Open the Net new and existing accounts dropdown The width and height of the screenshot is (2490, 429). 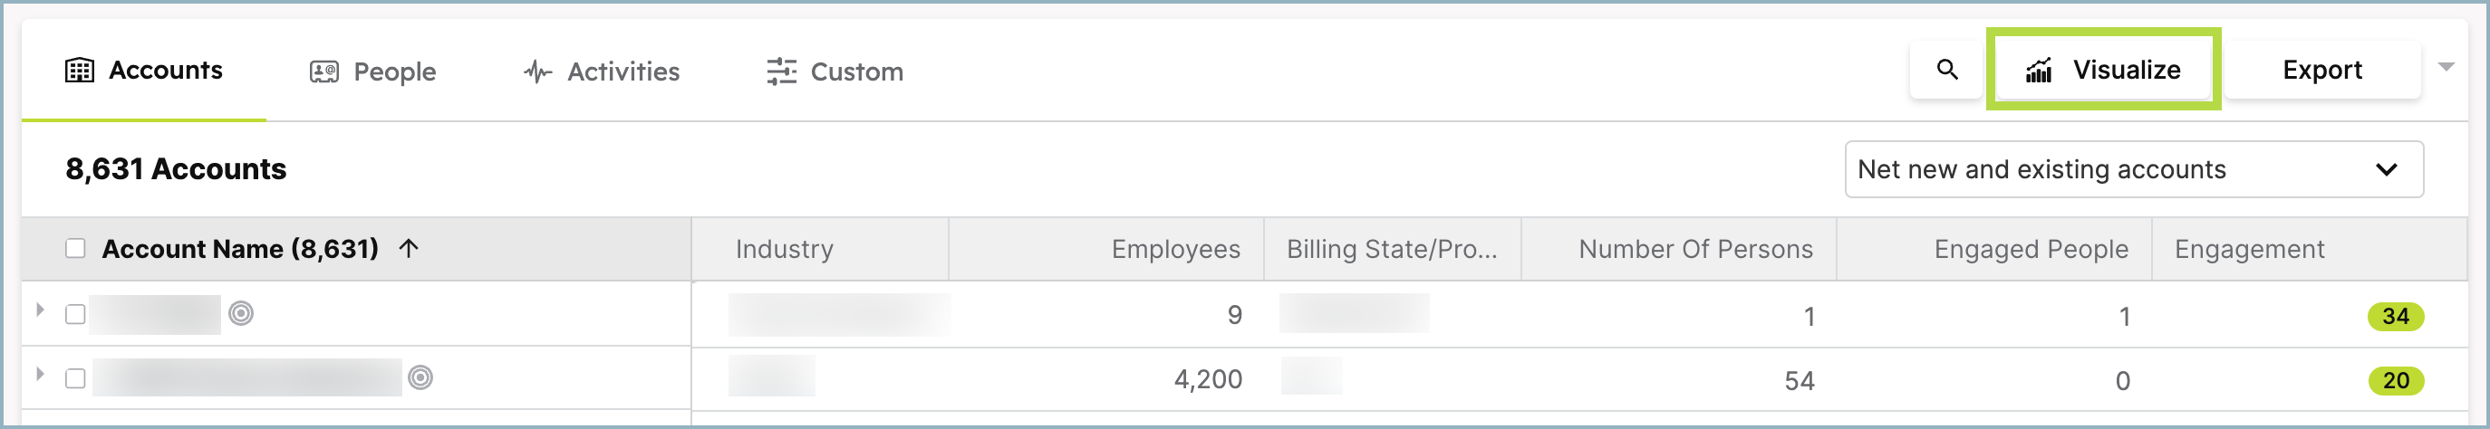[2133, 169]
